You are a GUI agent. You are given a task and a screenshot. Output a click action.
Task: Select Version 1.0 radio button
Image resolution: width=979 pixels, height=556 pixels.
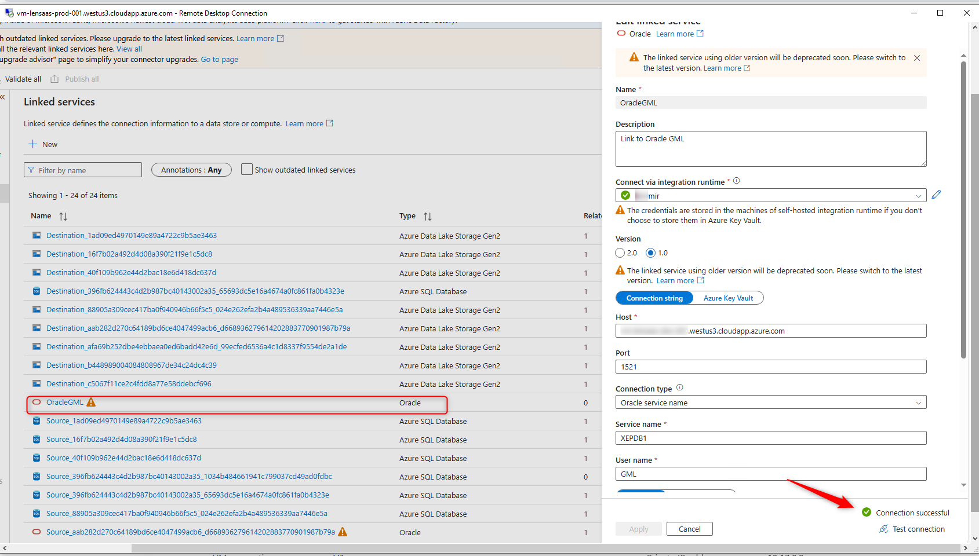(x=651, y=253)
